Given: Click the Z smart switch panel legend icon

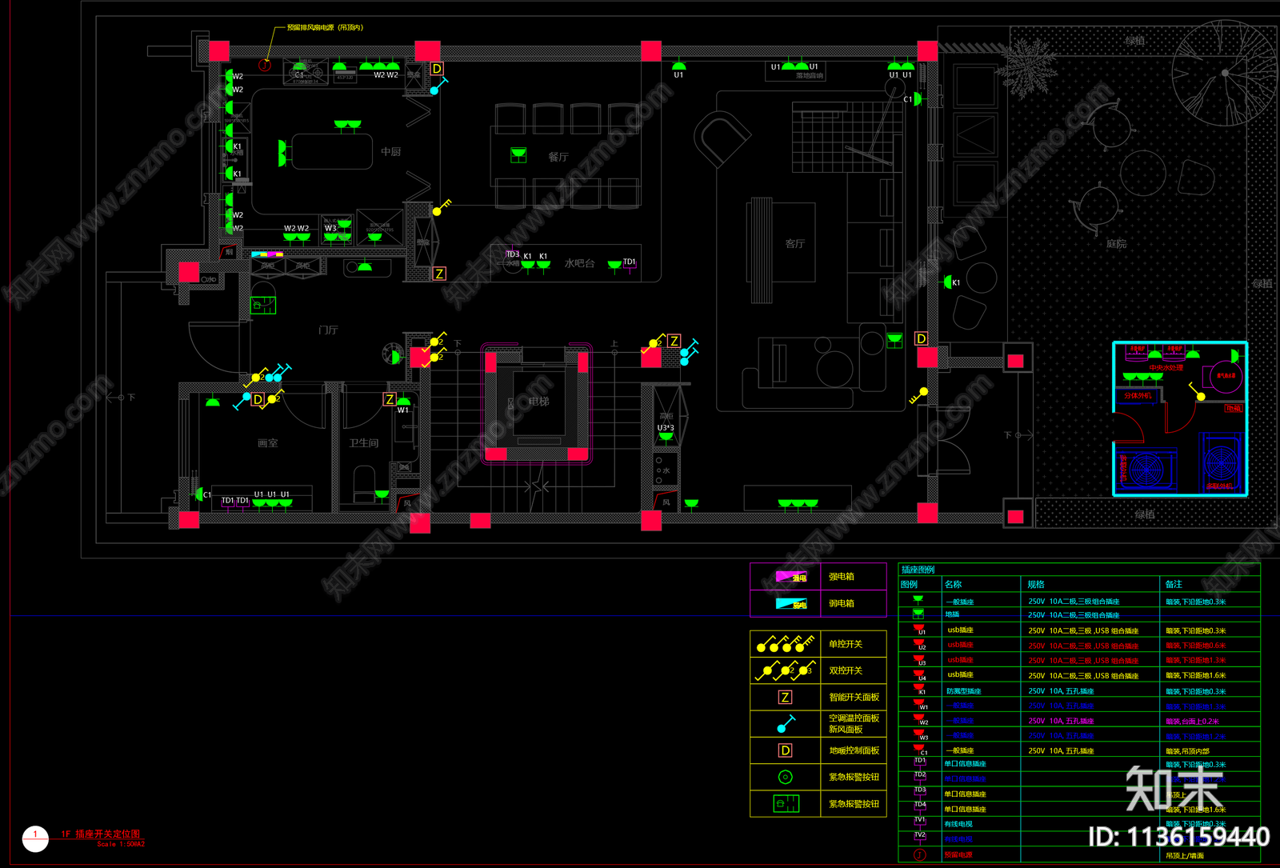Looking at the screenshot, I should [x=785, y=697].
